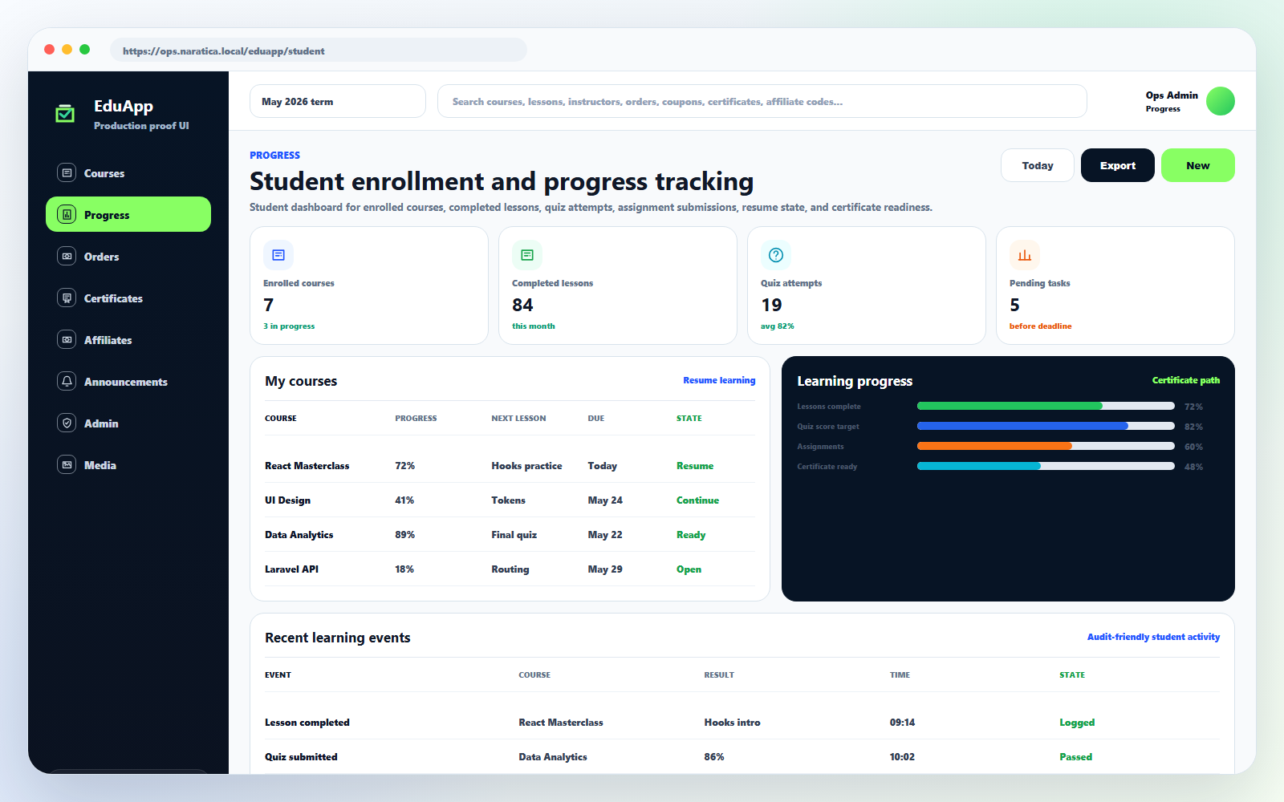Screen dimensions: 1284x802
Task: Click the Progress sidebar icon
Action: (x=67, y=214)
